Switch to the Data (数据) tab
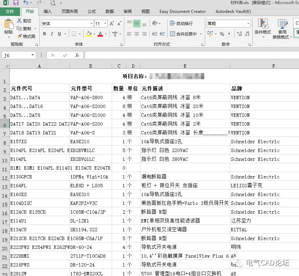The width and height of the screenshot is (299, 276). point(110,12)
